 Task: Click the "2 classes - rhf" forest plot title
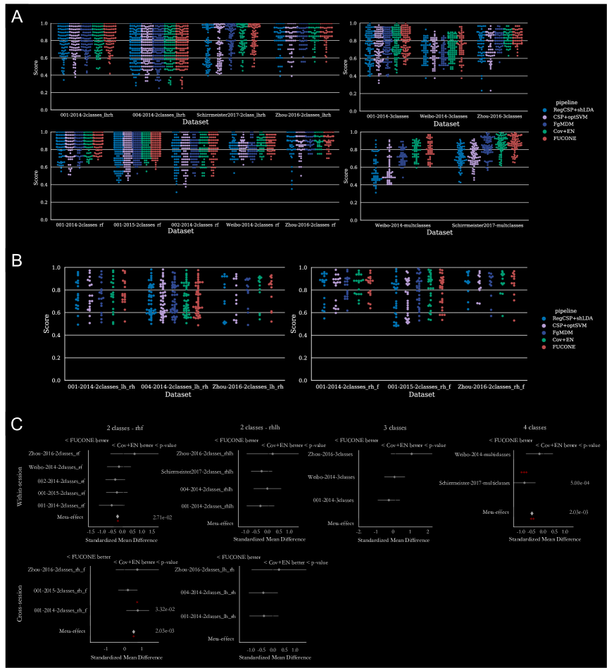pyautogui.click(x=125, y=428)
